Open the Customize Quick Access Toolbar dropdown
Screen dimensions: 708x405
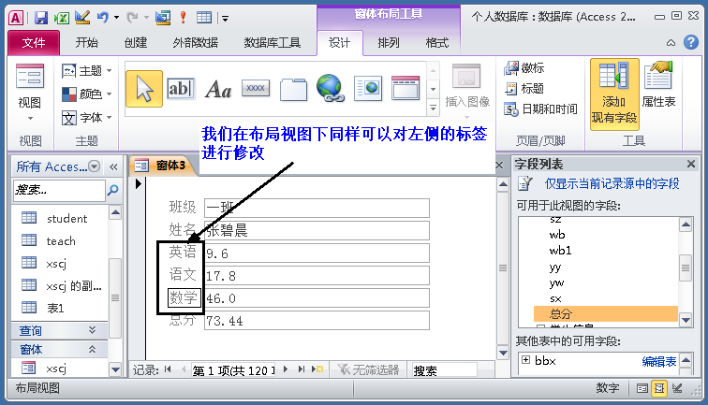[225, 19]
